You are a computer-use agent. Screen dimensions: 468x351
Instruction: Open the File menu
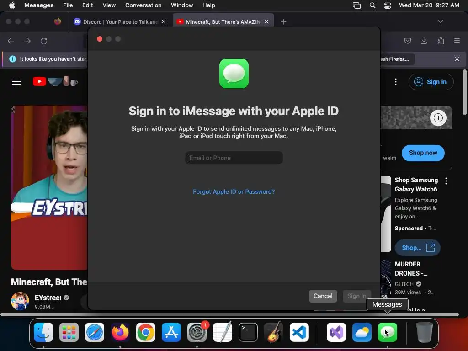click(x=68, y=5)
